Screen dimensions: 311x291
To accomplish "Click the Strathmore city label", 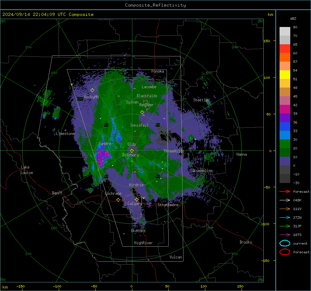I will click(168, 205).
